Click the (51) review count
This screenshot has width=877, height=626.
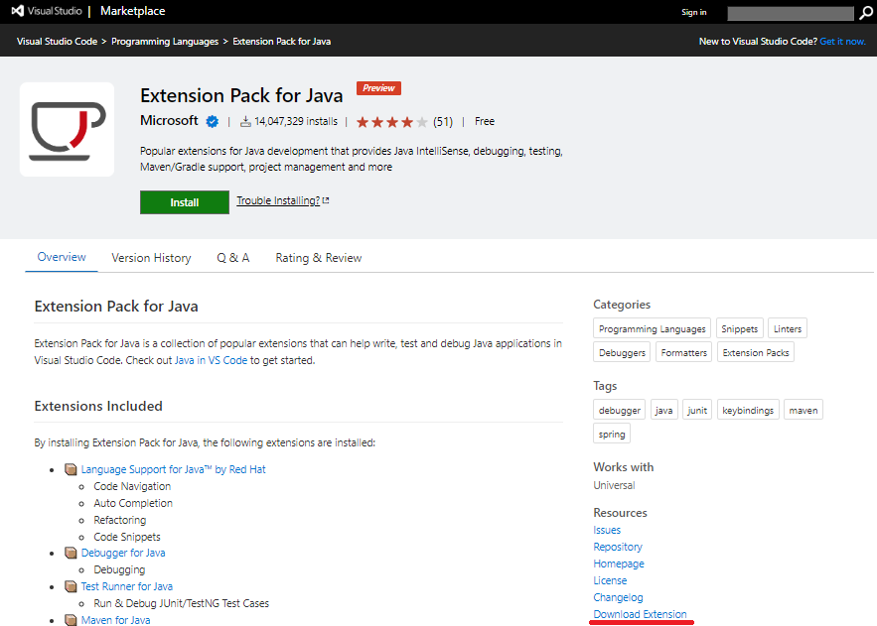click(442, 122)
